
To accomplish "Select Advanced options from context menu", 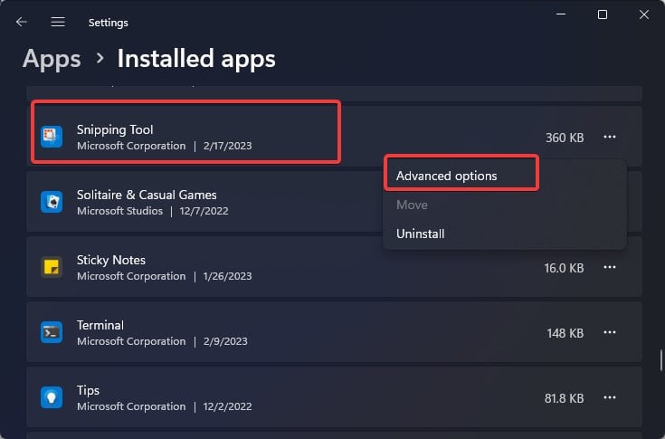I will pos(447,176).
